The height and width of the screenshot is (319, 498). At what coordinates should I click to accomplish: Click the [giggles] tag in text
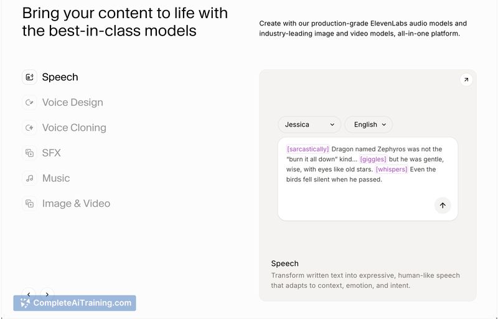pyautogui.click(x=373, y=159)
